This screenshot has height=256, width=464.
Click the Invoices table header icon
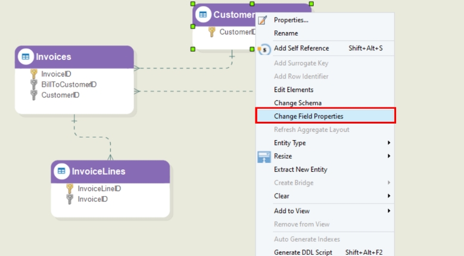pos(26,57)
